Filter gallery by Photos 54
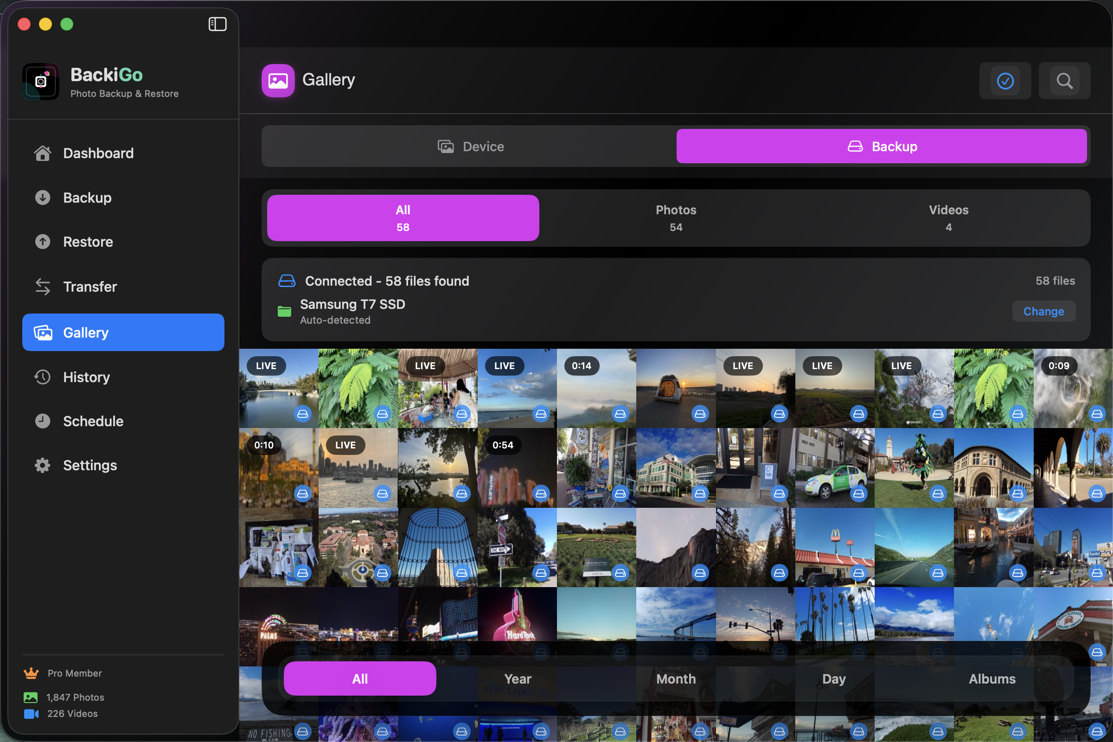The width and height of the screenshot is (1113, 742). coord(676,218)
